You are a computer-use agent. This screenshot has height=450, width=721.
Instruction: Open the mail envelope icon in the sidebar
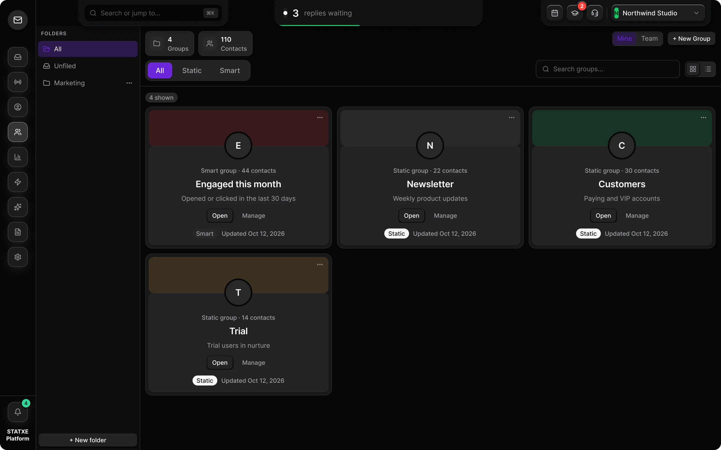coord(18,20)
